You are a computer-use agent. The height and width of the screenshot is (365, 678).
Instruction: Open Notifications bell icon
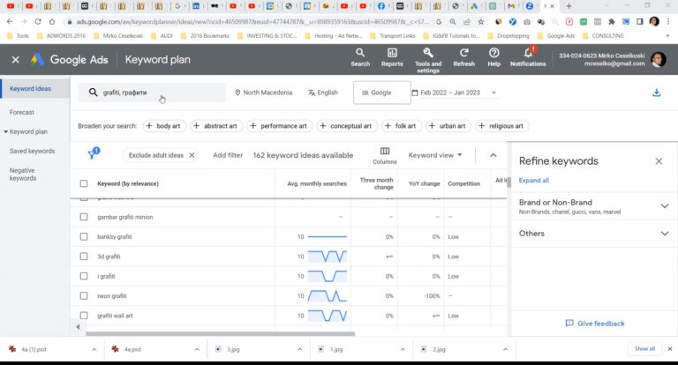(528, 53)
